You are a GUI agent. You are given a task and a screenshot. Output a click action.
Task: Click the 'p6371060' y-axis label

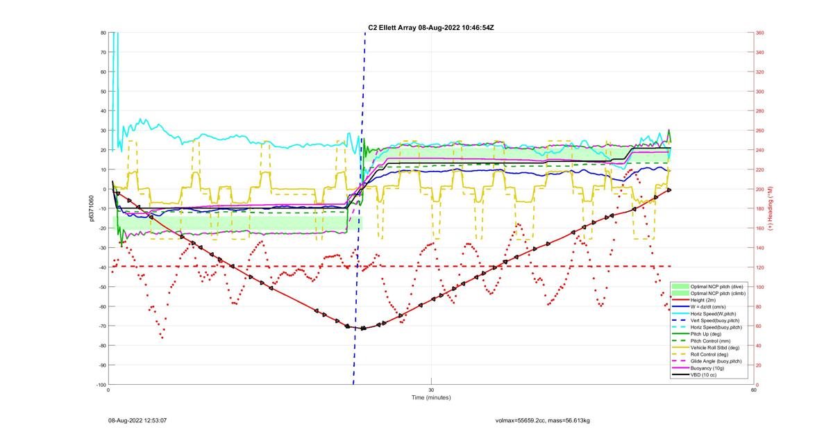coord(92,208)
